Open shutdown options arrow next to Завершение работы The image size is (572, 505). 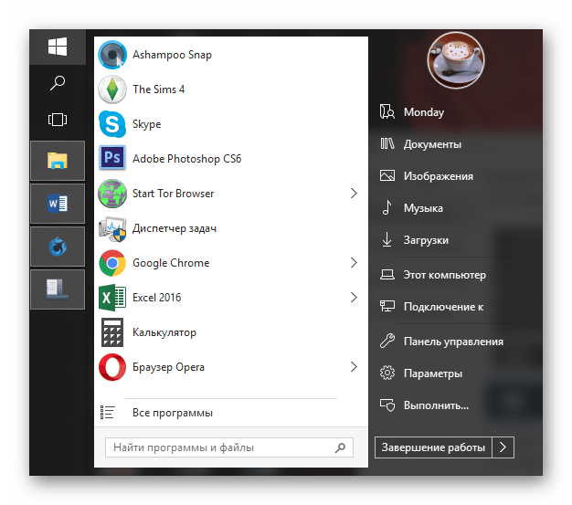coord(504,447)
